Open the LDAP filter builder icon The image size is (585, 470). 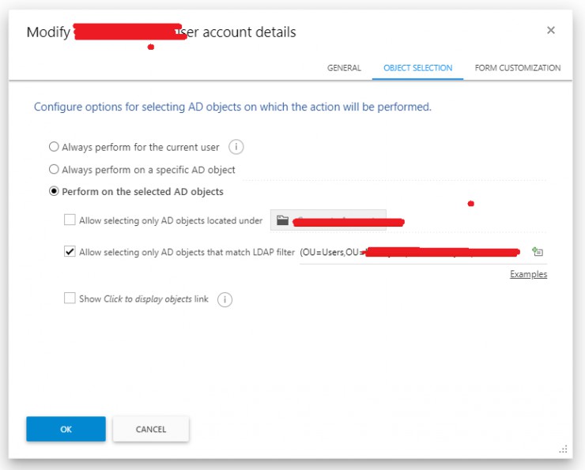click(538, 252)
